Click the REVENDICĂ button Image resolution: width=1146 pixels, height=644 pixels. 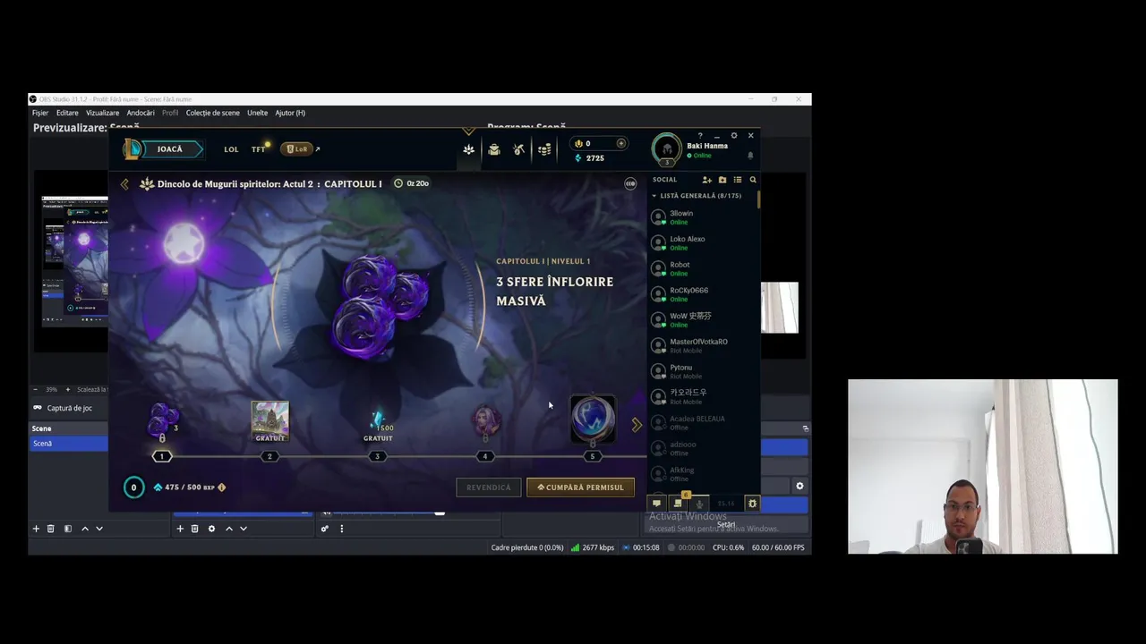488,487
